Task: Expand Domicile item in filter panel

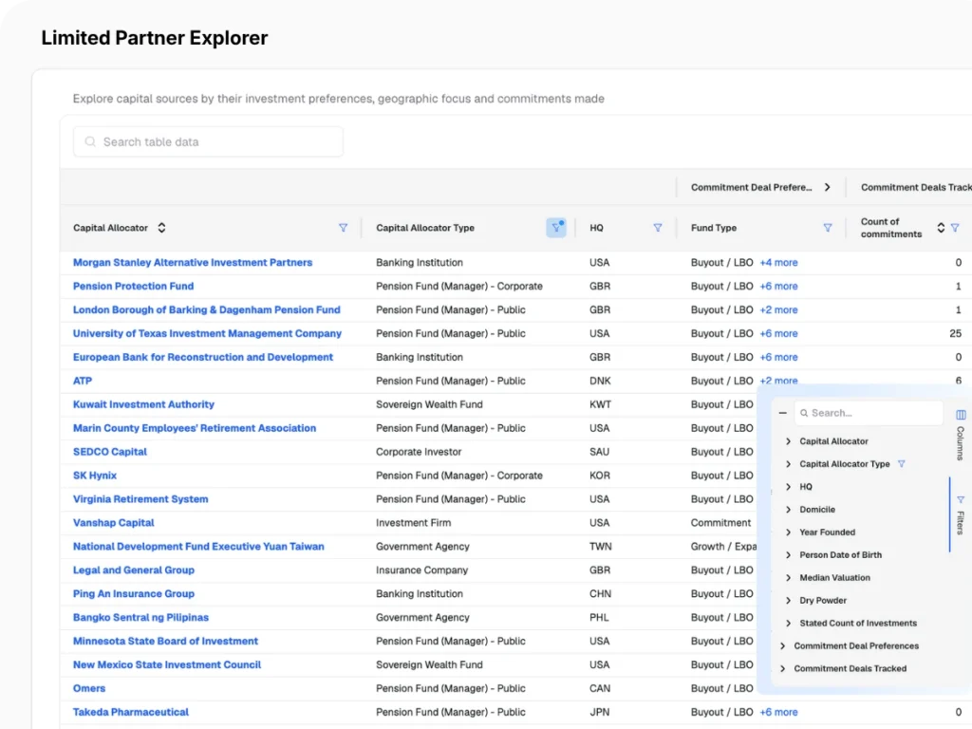Action: pos(788,510)
